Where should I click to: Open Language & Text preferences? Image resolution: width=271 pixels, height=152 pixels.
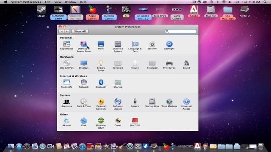(135, 47)
